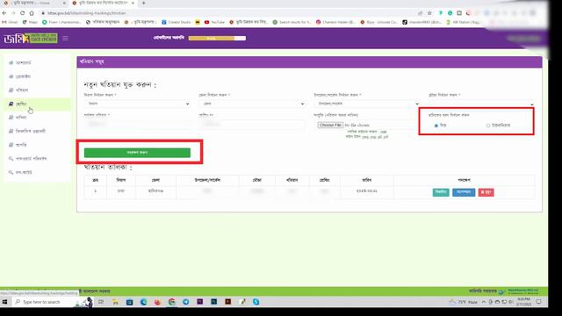Click the first text input under division dropdown

pos(137,124)
